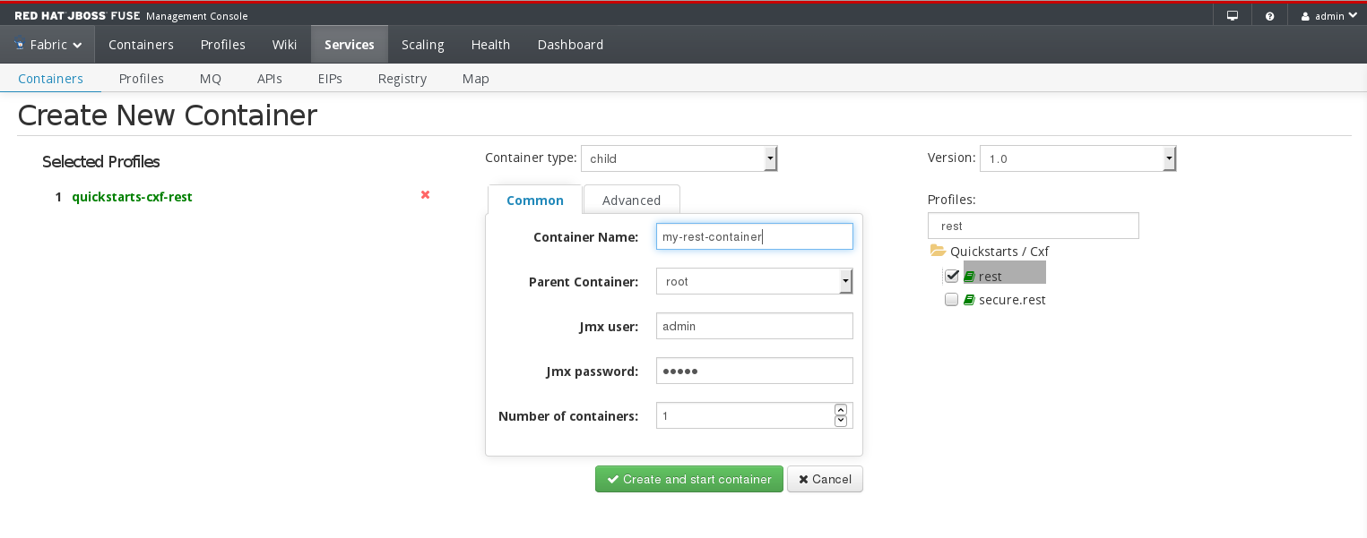Click the Quickstarts / Cxf folder icon

[x=938, y=252]
